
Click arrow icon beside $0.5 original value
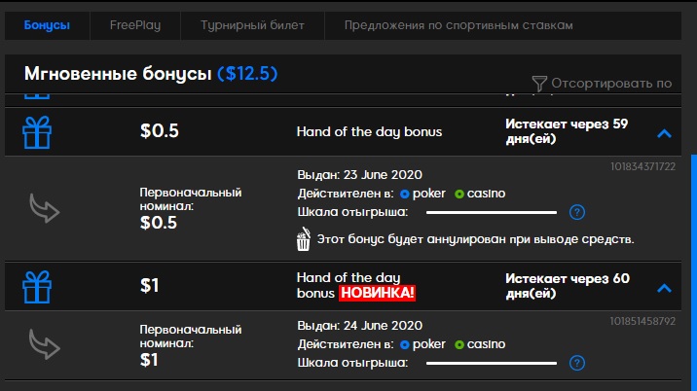[45, 207]
